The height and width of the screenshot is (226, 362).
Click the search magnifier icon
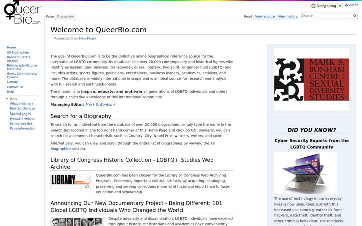[x=354, y=16]
